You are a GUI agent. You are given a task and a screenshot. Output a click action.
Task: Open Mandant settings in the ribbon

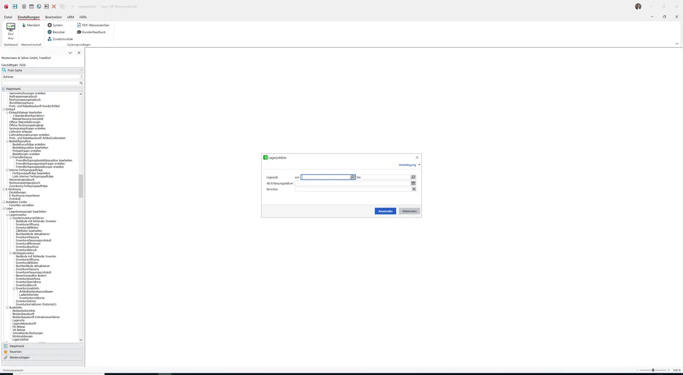point(31,25)
